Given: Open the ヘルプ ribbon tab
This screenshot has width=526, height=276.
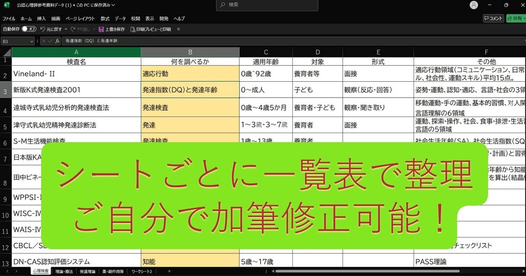Looking at the screenshot, I should pyautogui.click(x=179, y=19).
